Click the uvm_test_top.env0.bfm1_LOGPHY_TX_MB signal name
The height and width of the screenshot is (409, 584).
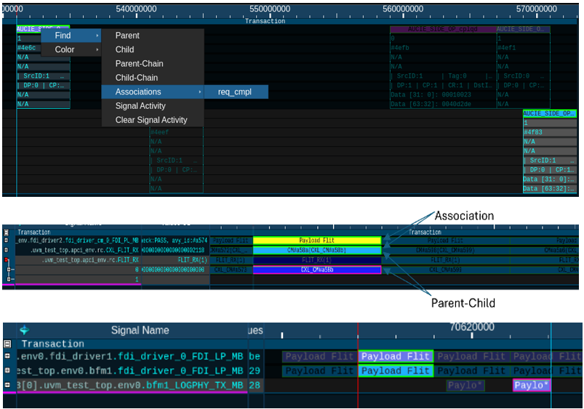pyautogui.click(x=130, y=385)
